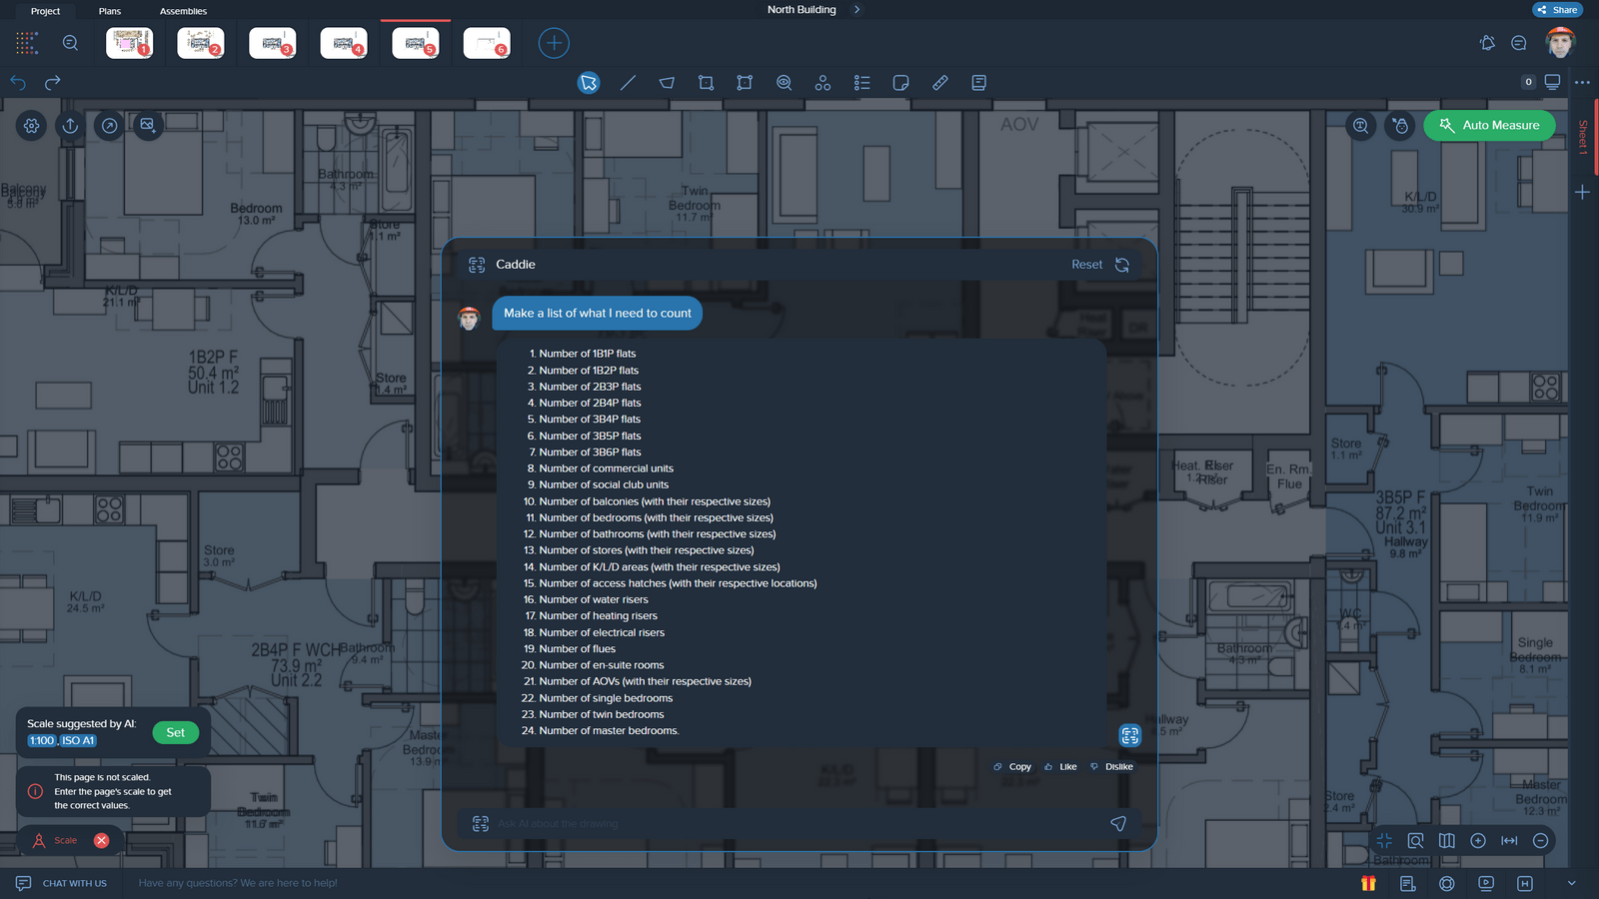Toggle the magnifier search in bottom toolbar
The width and height of the screenshot is (1599, 899).
(x=1415, y=840)
